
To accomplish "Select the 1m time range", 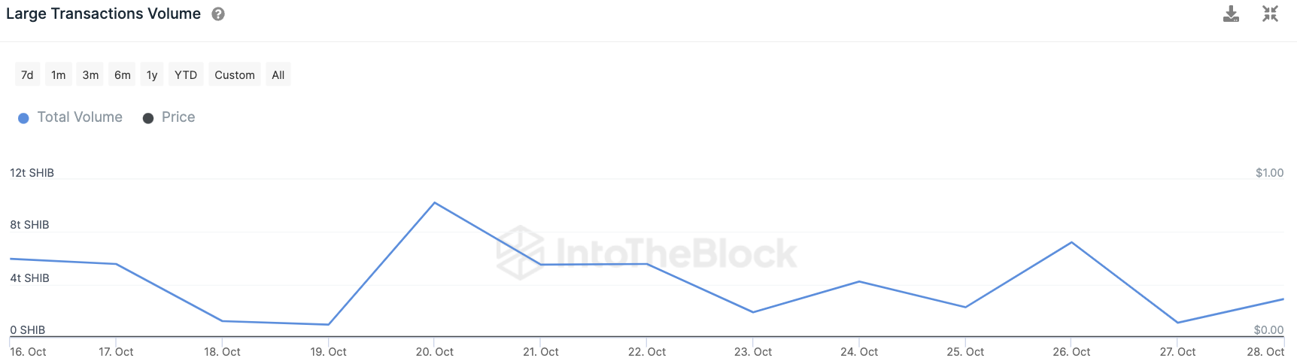I will tap(59, 75).
